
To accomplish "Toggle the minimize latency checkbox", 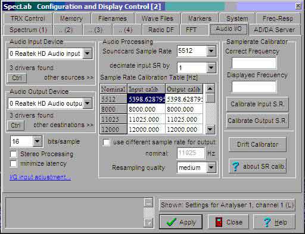I will pyautogui.click(x=14, y=163).
